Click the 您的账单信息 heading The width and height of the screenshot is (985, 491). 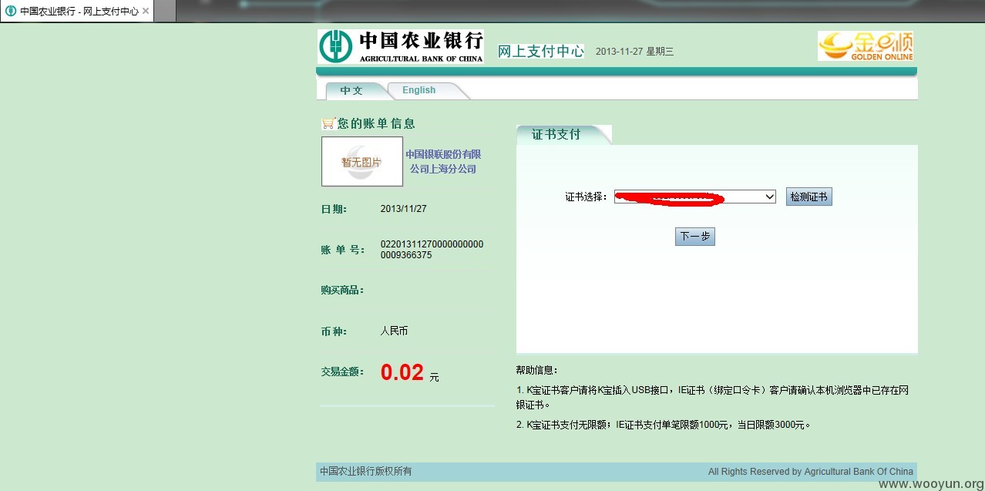click(376, 123)
